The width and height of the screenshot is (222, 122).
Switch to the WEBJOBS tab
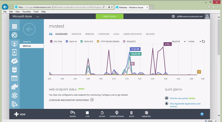click(90, 34)
